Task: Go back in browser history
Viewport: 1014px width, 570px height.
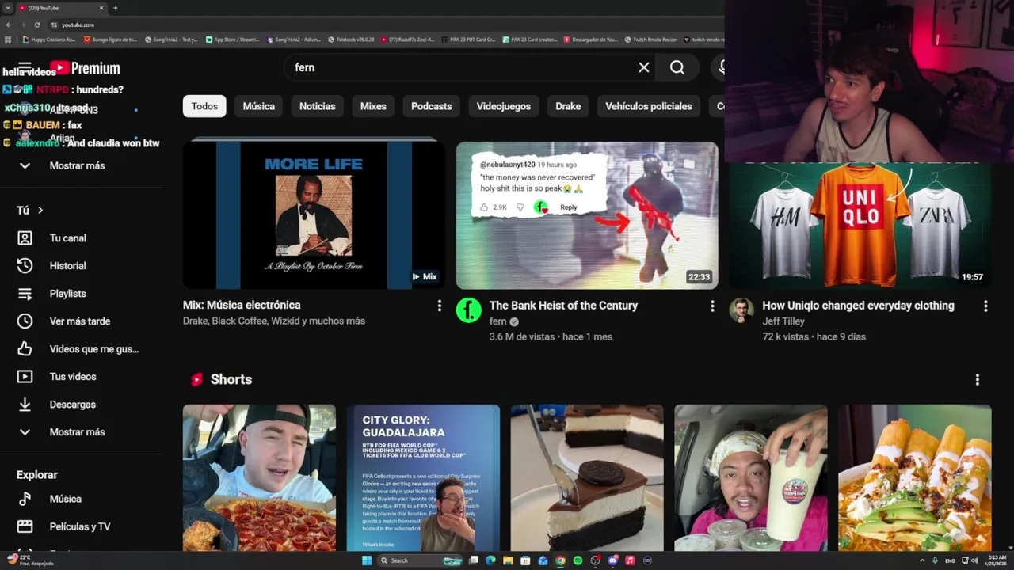Action: [x=8, y=25]
